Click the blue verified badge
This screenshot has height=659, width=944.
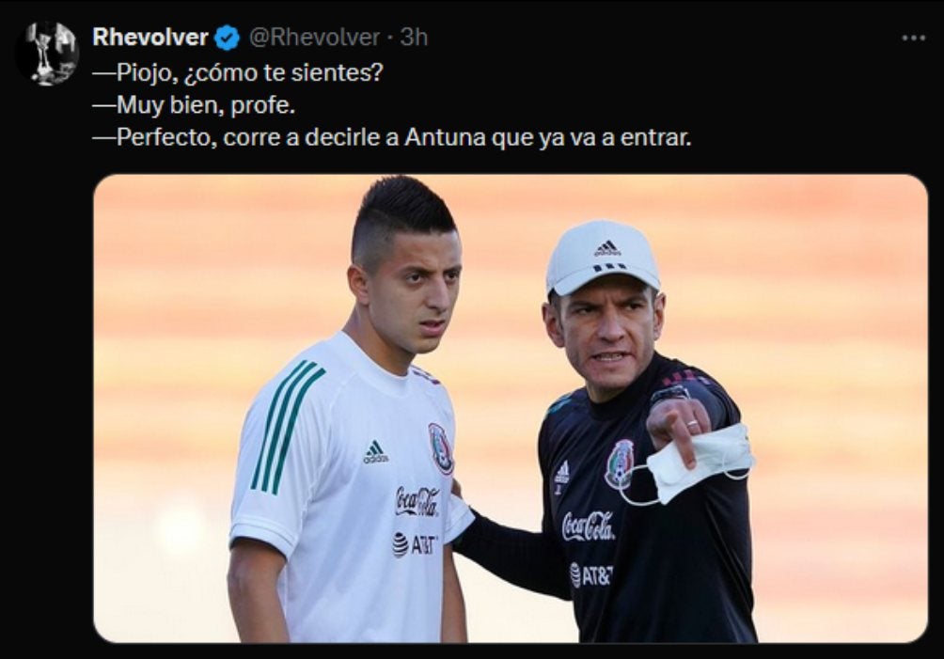(x=227, y=38)
